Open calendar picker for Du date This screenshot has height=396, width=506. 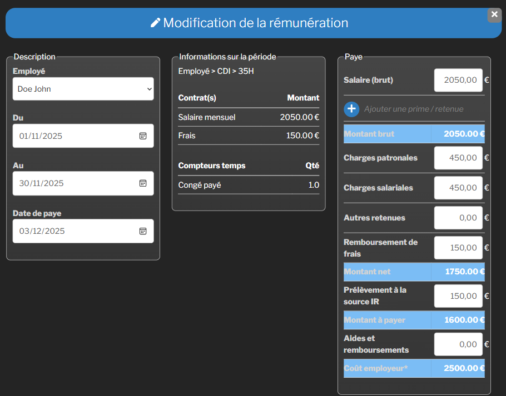tap(143, 136)
